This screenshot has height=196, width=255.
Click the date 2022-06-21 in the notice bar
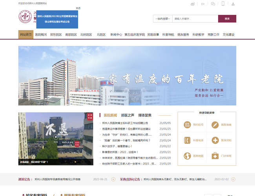(x=100, y=179)
